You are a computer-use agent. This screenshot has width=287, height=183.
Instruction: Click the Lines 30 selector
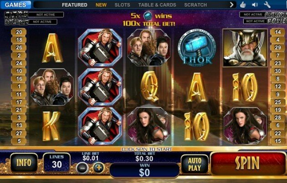click(x=56, y=163)
